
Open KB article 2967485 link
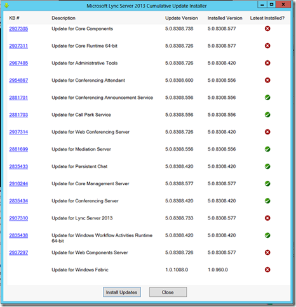tap(18, 63)
